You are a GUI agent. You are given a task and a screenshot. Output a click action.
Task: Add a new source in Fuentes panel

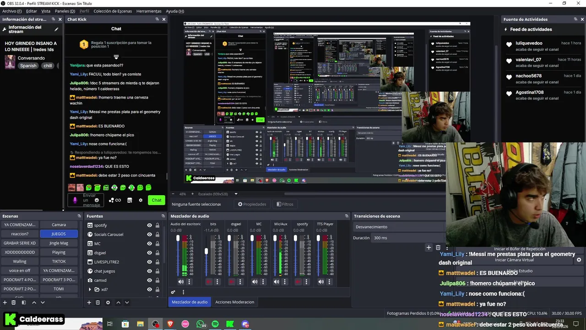(89, 302)
